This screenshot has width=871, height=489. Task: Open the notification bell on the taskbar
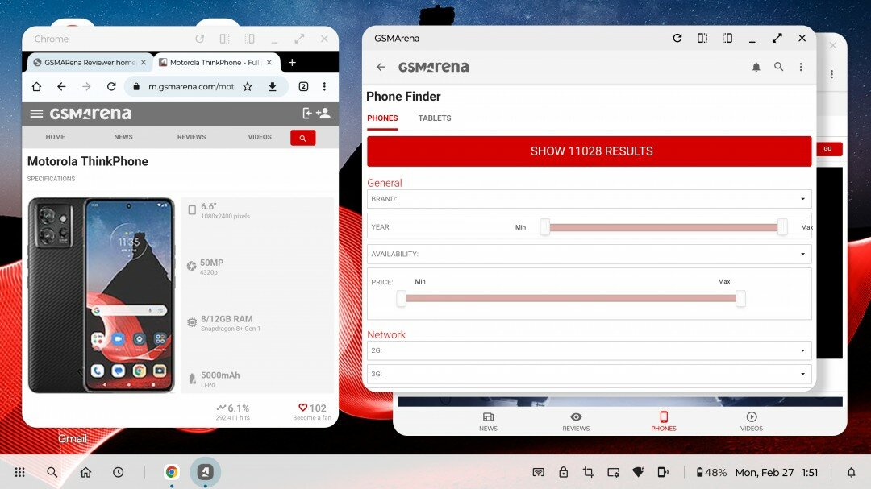851,472
